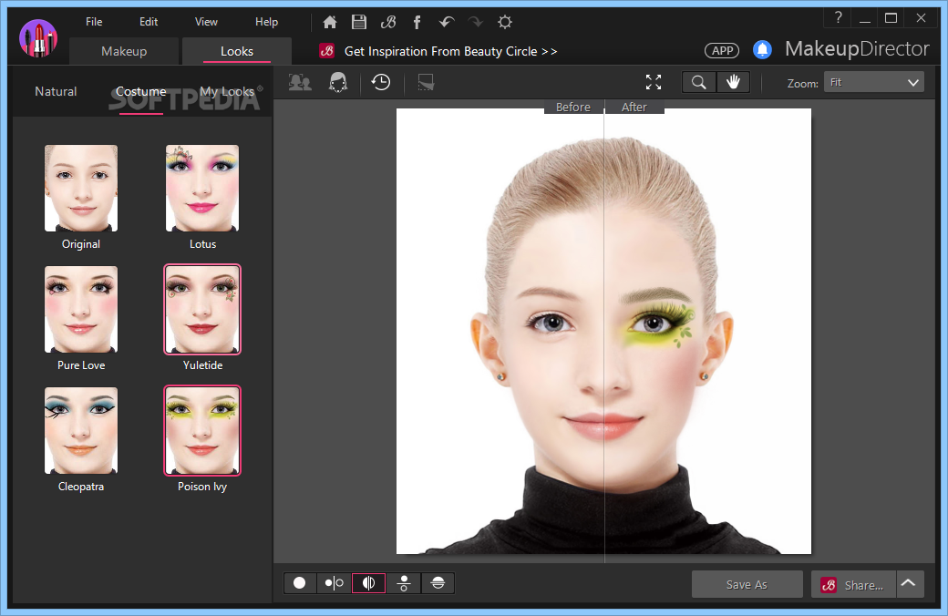
Task: Click the face detection head icon
Action: click(338, 83)
